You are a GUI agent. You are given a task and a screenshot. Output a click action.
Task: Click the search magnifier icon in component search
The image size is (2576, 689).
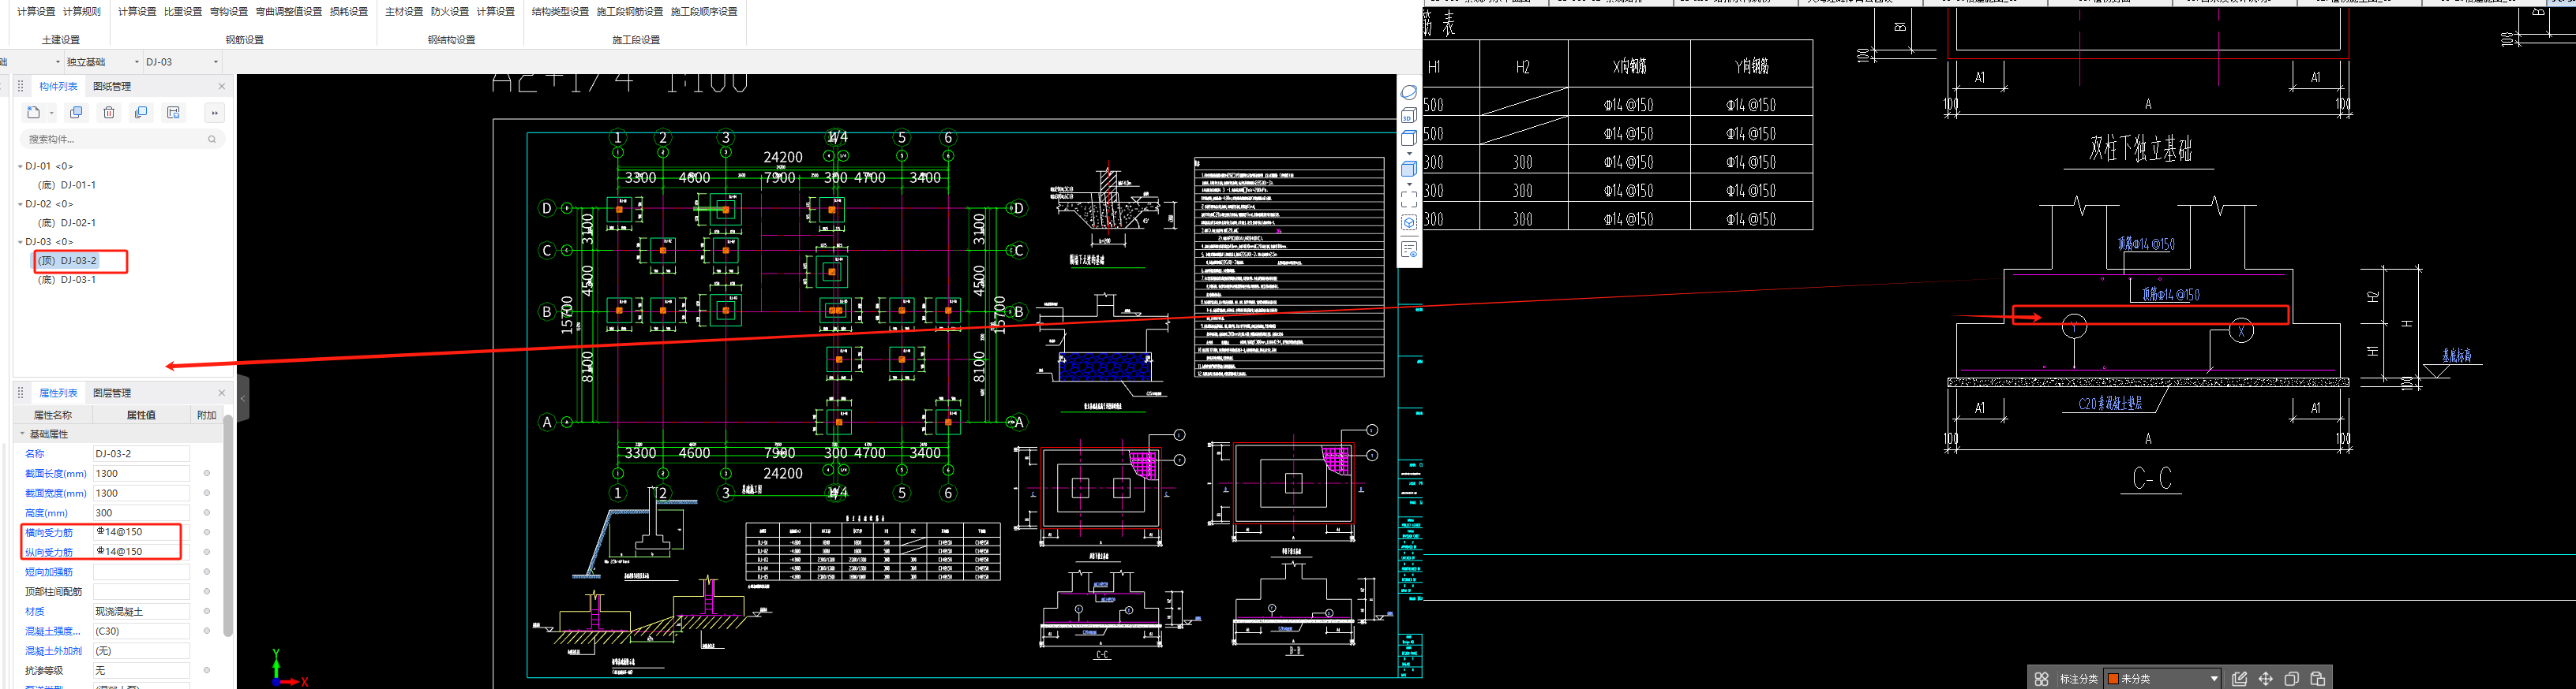212,140
